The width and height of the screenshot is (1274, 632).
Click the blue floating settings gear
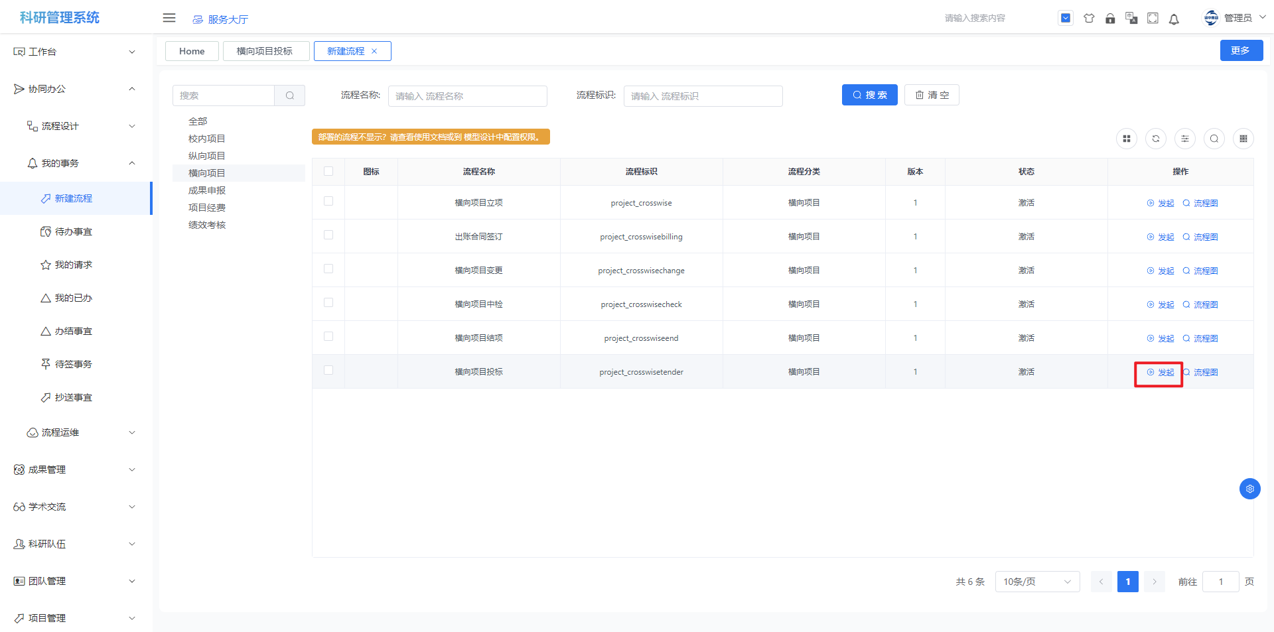(x=1249, y=489)
